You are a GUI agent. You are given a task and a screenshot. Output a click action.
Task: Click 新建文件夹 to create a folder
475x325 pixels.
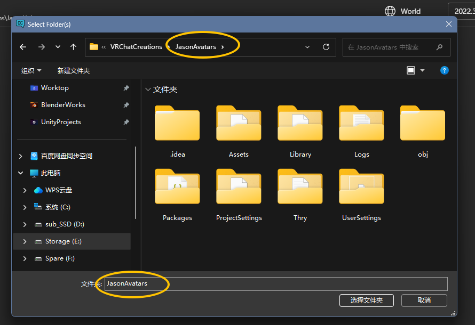pos(74,70)
